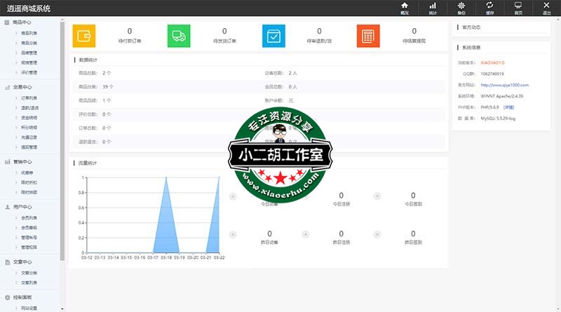Click the 概况 home icon in header
This screenshot has width=561, height=312.
[404, 8]
